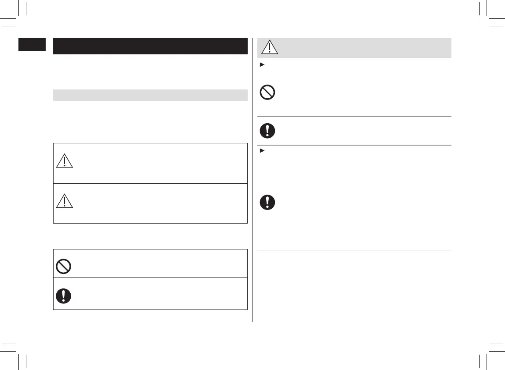505x370 pixels.
Task: Click the blank text area beside the boxed prohibition icon
Action: point(158,263)
